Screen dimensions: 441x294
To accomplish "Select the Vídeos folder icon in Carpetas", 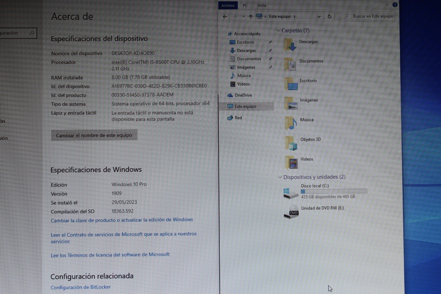I will click(292, 162).
